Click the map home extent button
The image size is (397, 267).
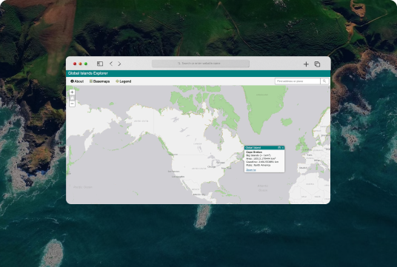click(x=72, y=98)
